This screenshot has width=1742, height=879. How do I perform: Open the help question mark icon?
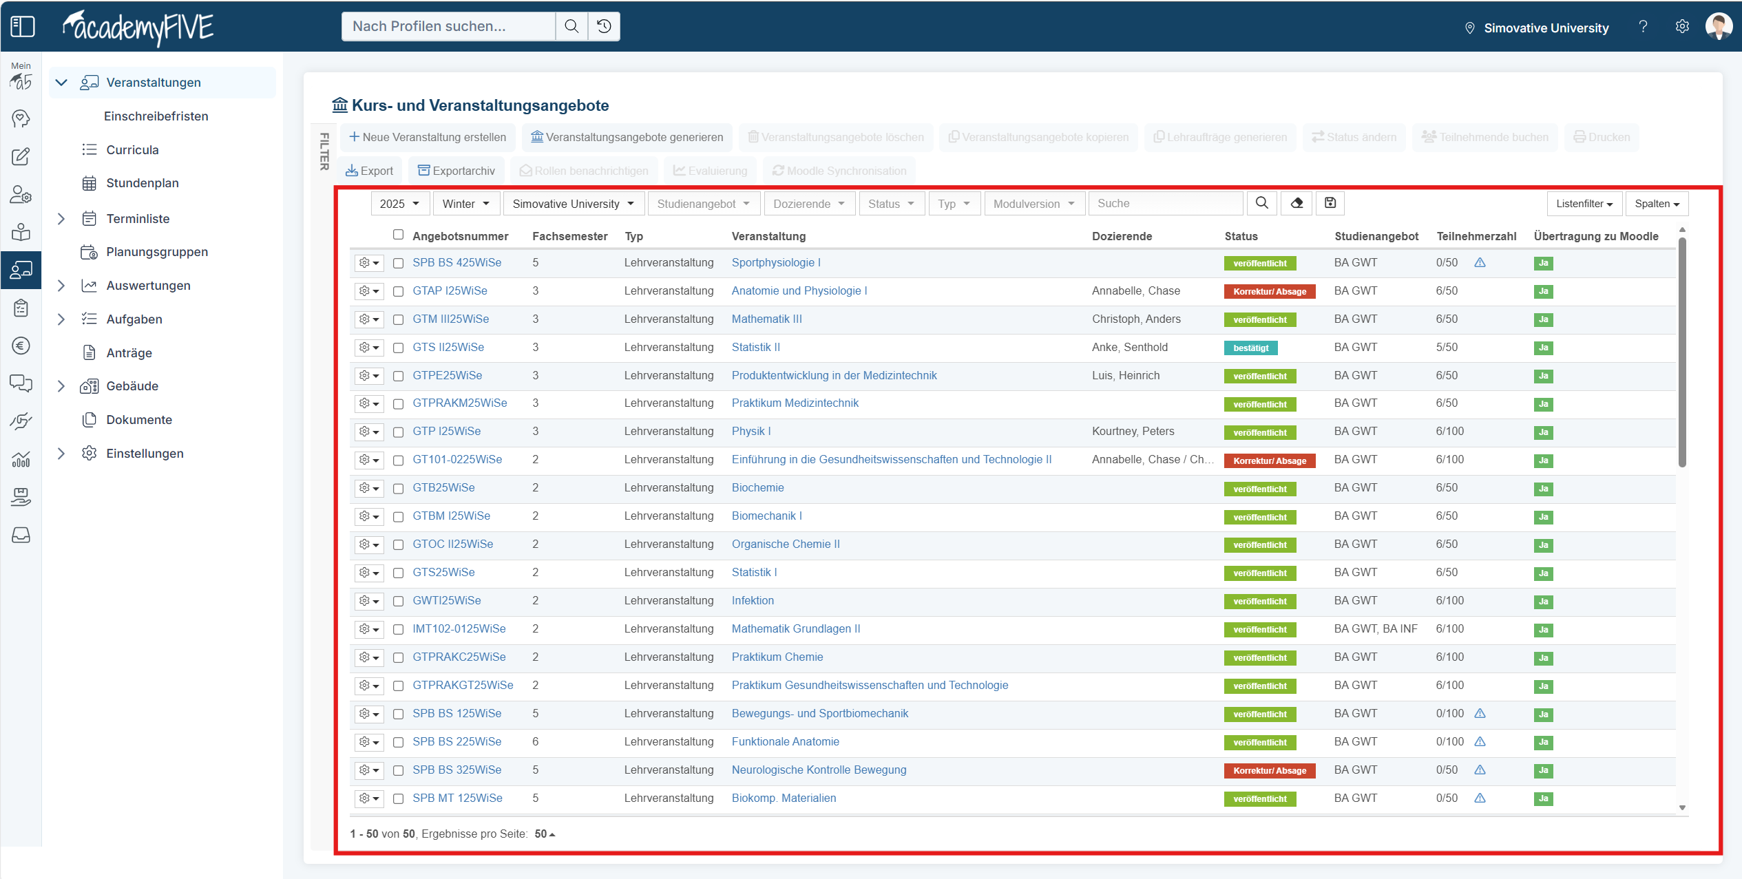pyautogui.click(x=1643, y=27)
